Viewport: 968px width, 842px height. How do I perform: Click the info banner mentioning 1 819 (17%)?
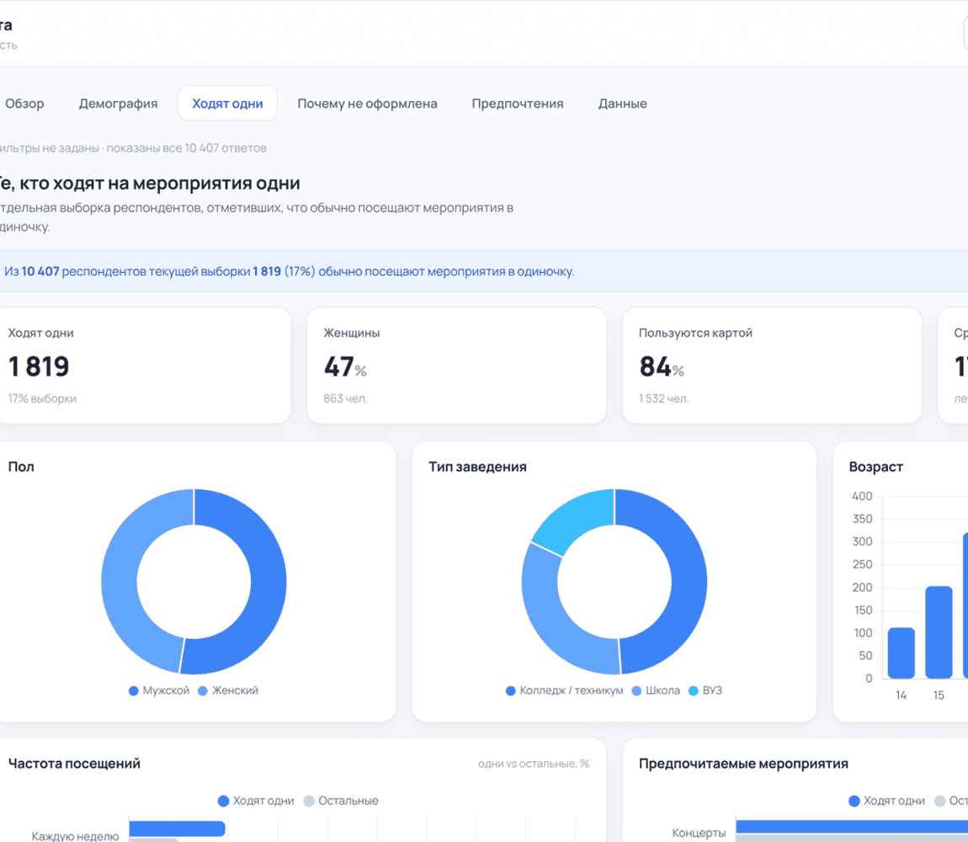click(x=484, y=271)
